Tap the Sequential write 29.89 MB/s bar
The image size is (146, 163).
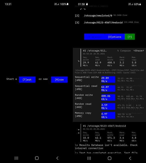tap(108, 79)
